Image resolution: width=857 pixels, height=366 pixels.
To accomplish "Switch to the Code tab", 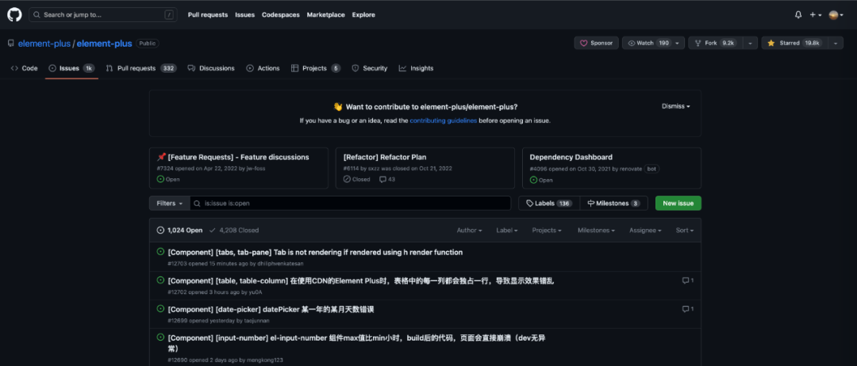I will tap(24, 68).
